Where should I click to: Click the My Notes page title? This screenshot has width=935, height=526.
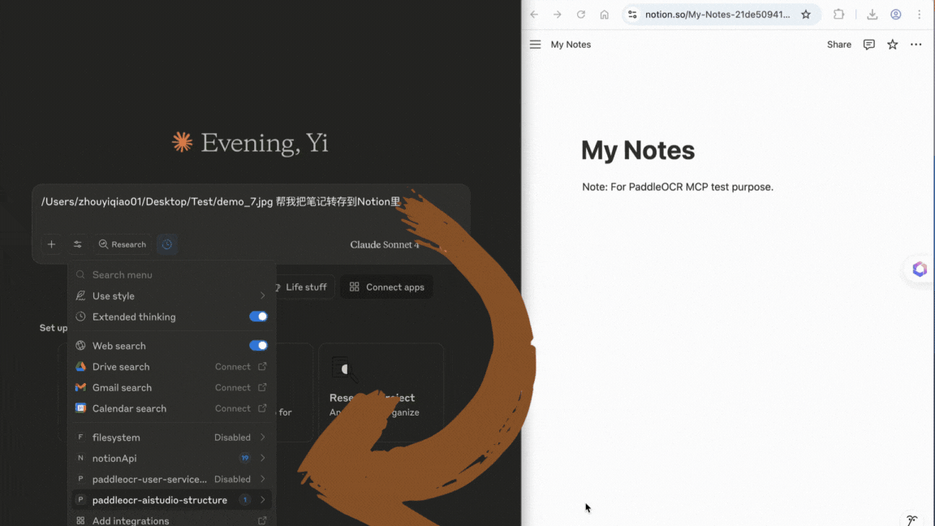tap(637, 150)
